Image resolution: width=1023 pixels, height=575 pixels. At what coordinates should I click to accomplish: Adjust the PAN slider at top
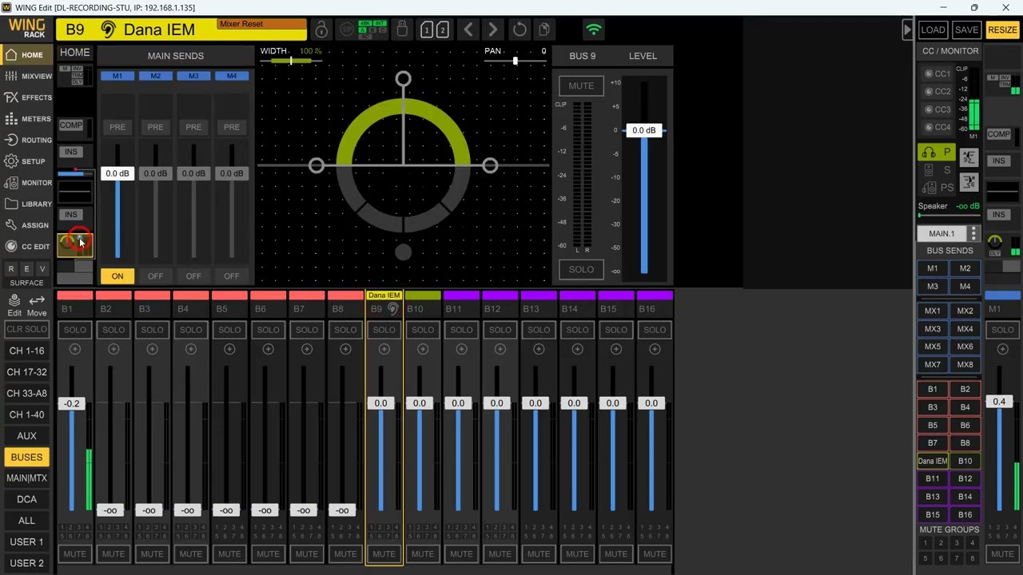515,61
